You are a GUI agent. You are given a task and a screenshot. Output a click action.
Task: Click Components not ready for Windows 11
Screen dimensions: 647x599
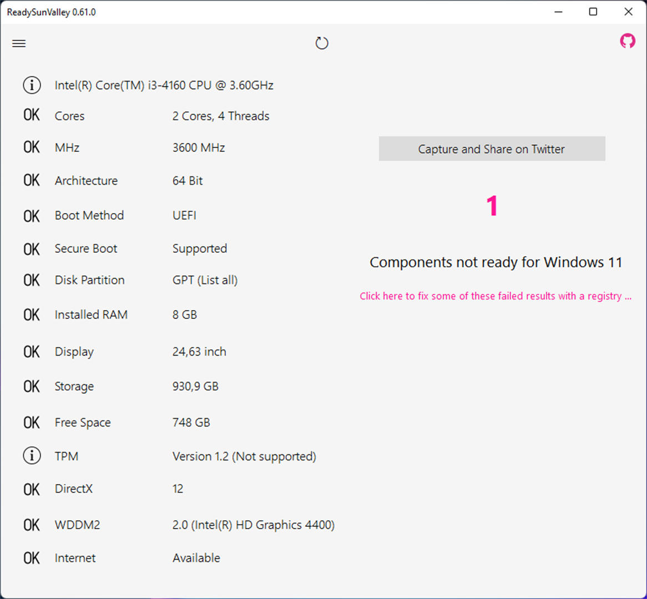coord(496,262)
